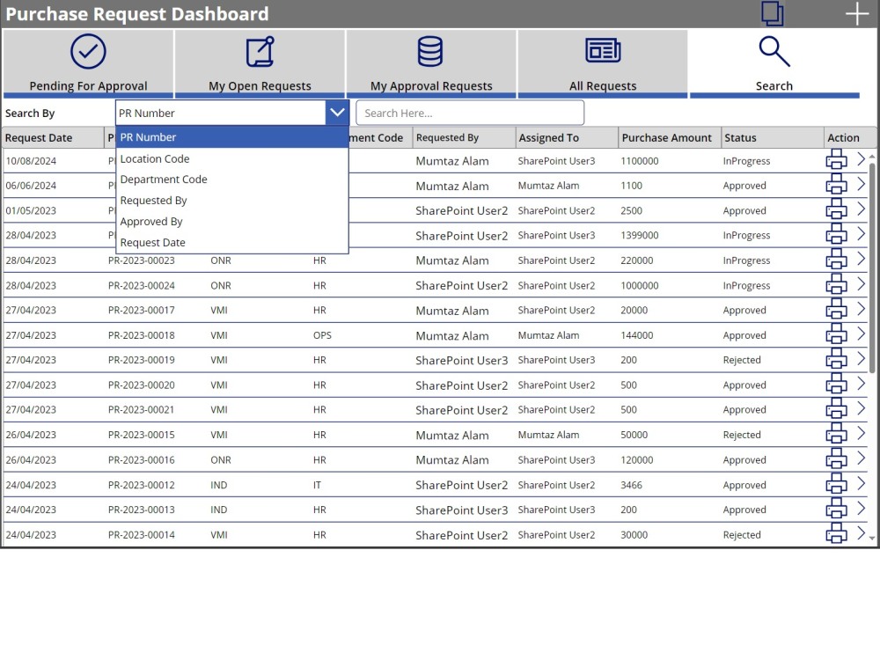Switch to My Open Requests tab

click(260, 63)
